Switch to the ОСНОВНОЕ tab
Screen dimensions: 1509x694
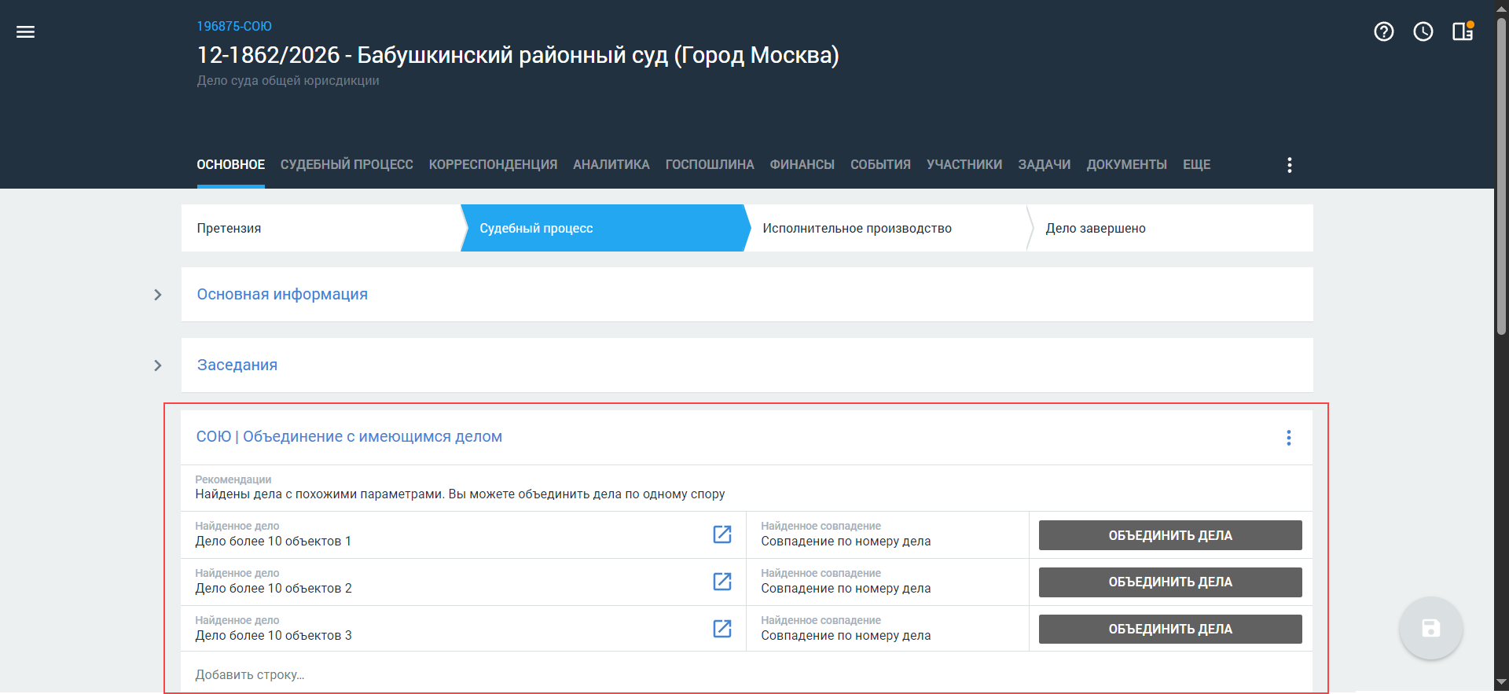tap(231, 164)
